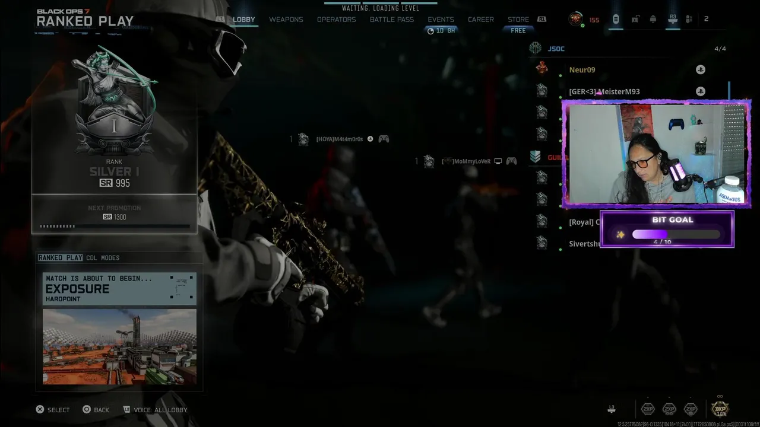Click the Next Promotion progress bar
This screenshot has height=427, width=760.
point(115,226)
